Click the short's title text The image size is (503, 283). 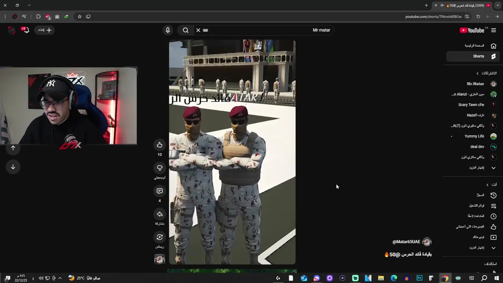click(408, 254)
